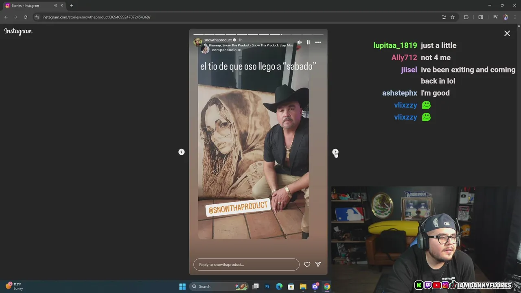Open weather widget showing 113°F Sunny
This screenshot has height=293, width=521.
(14, 286)
